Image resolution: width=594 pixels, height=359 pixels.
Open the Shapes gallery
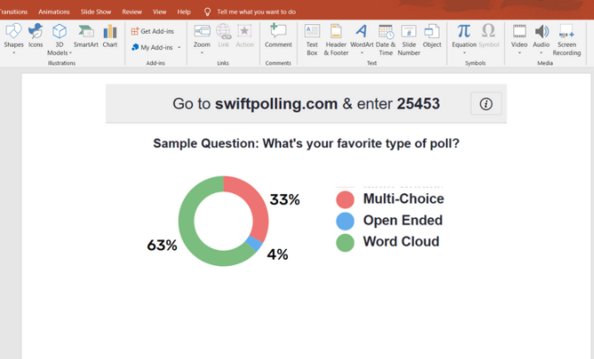(x=13, y=39)
